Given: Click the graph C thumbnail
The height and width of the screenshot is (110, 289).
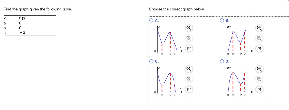Looking at the screenshot, I should 169,81.
